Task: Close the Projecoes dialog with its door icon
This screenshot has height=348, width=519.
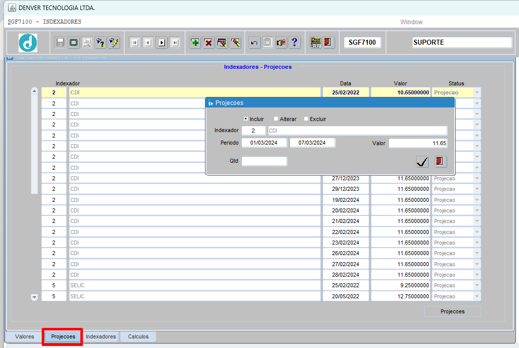Action: [x=441, y=162]
